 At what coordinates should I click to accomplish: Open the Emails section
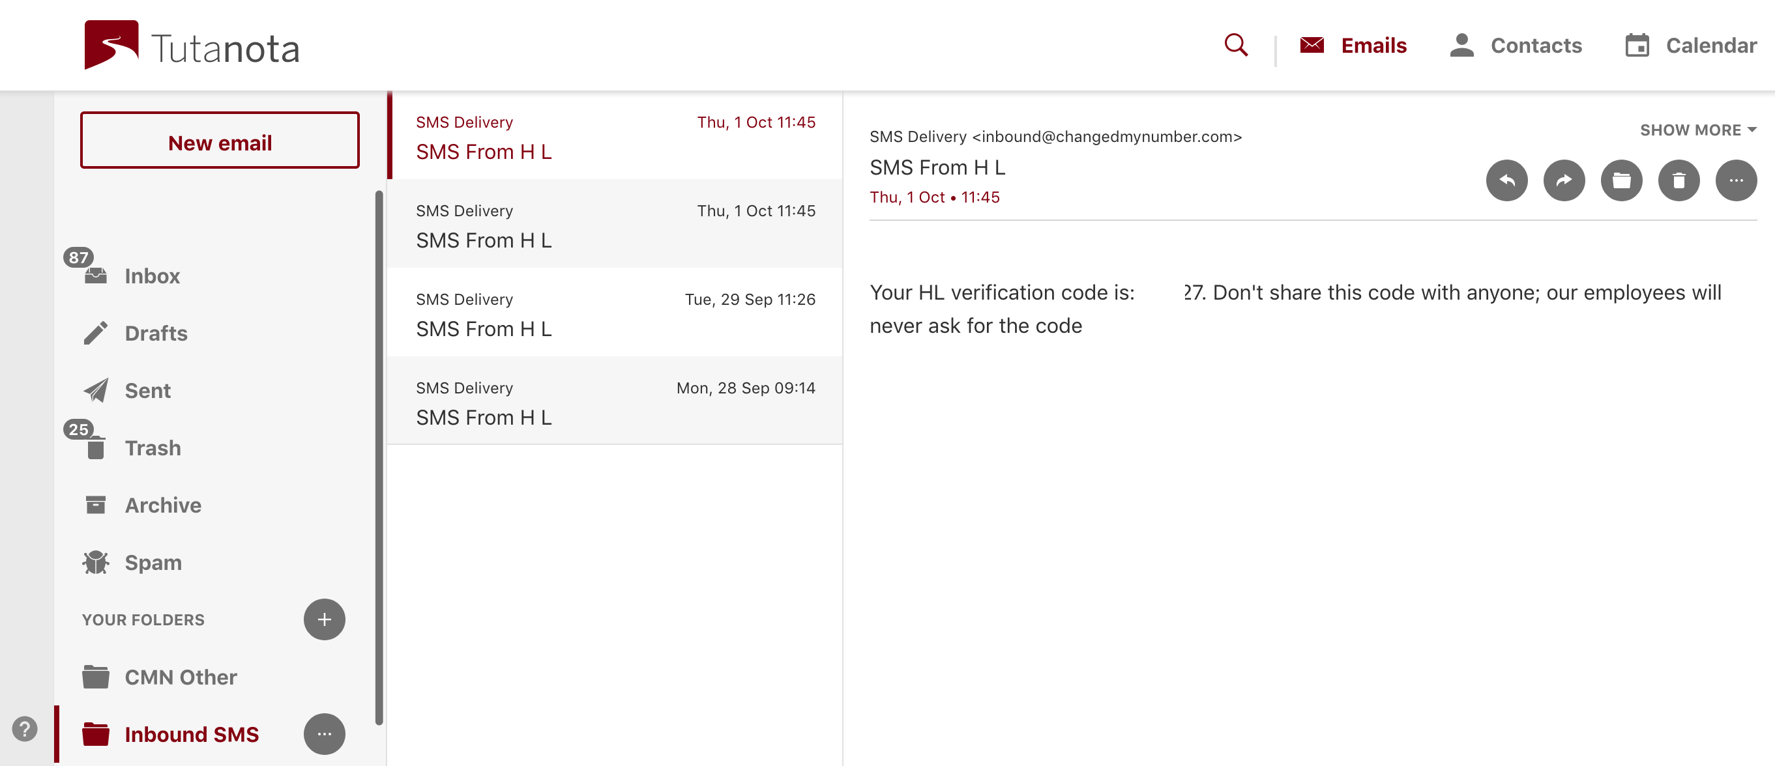[1353, 45]
